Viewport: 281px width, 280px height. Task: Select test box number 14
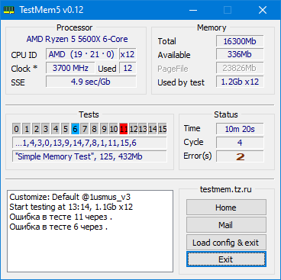153,129
